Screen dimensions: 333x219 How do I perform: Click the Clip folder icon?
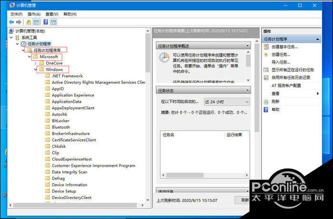(x=48, y=152)
